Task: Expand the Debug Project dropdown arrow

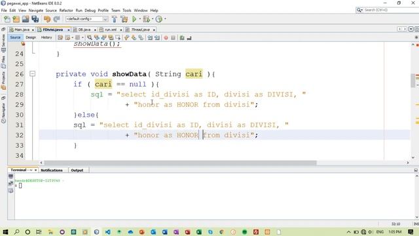Action: click(x=153, y=19)
